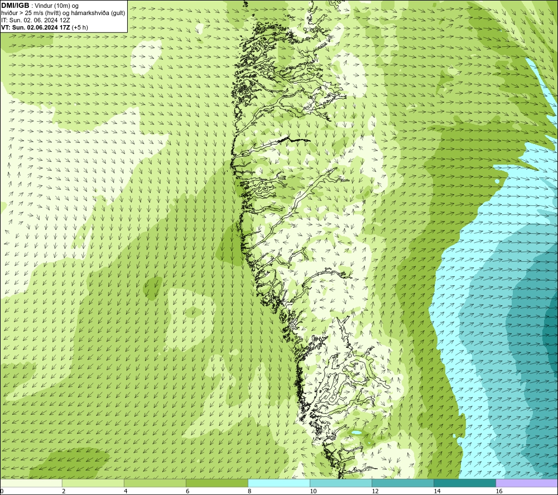Click the scale label '4'
Viewport: 558px width, 495px height.
pos(126,492)
